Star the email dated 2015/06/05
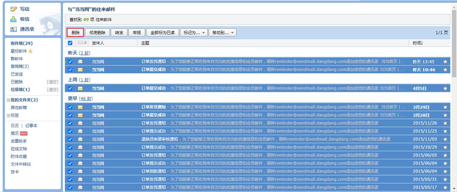This screenshot has height=192, width=457. point(445,155)
